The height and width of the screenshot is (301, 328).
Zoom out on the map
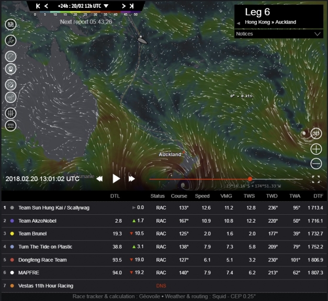pyautogui.click(x=316, y=164)
